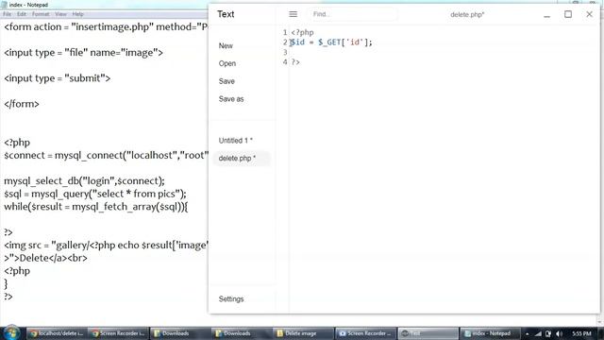Click the mysql_select_db line in Notepad

tap(84, 181)
